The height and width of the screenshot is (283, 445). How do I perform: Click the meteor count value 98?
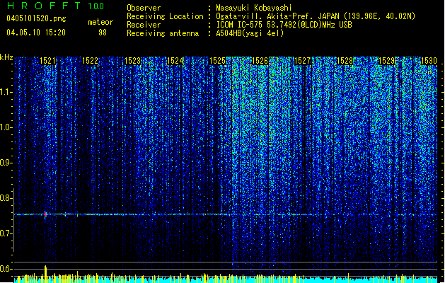[x=103, y=33]
